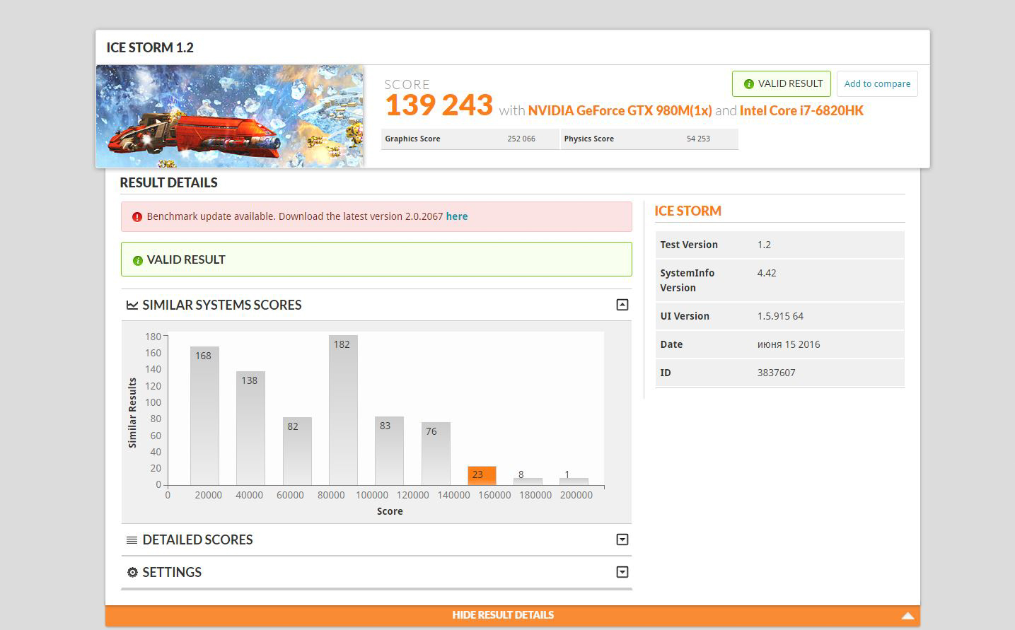This screenshot has height=630, width=1015.
Task: Click the Detailed Scores list icon
Action: [132, 540]
